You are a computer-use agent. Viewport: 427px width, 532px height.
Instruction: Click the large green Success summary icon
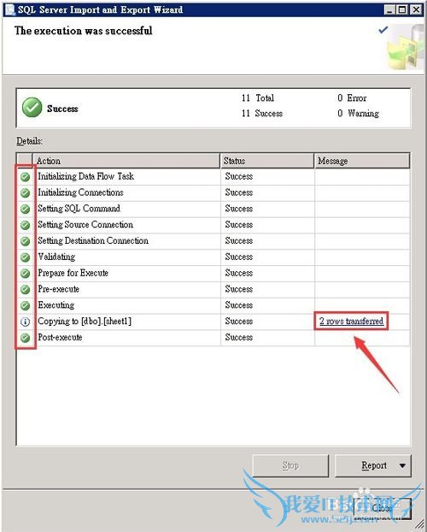[x=32, y=108]
